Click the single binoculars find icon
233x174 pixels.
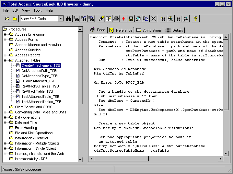(68, 19)
